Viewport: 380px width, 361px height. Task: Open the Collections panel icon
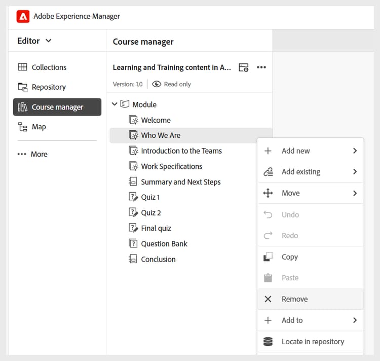23,67
